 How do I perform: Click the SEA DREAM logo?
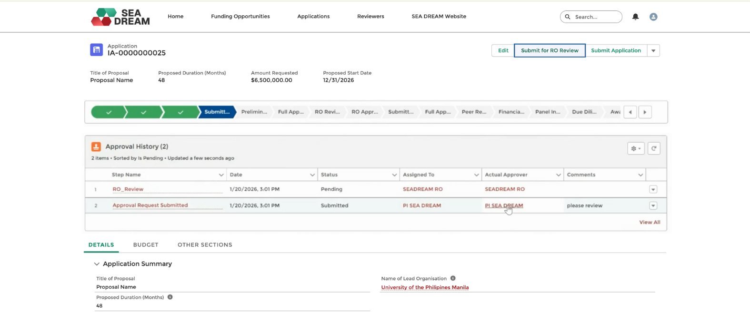120,17
